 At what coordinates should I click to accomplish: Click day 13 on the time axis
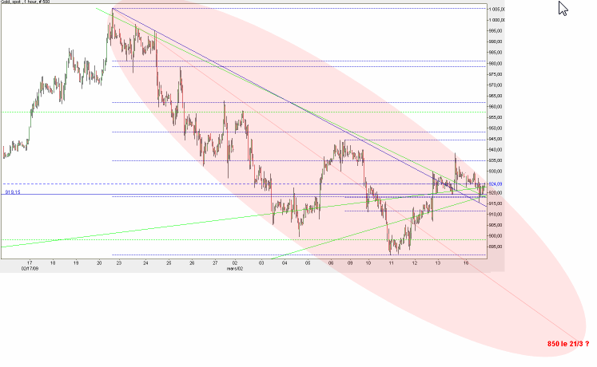pos(438,262)
